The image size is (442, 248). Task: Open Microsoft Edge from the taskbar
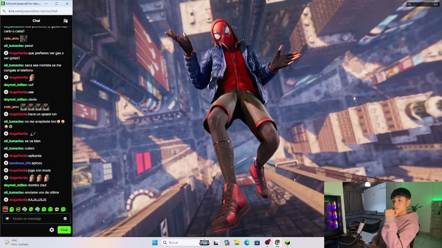[x=247, y=242]
